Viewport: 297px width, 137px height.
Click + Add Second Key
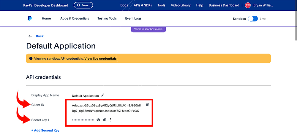coord(45,130)
